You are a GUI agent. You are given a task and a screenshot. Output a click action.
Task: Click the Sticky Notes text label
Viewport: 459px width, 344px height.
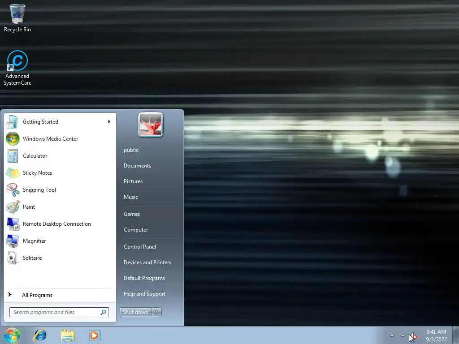coord(37,173)
